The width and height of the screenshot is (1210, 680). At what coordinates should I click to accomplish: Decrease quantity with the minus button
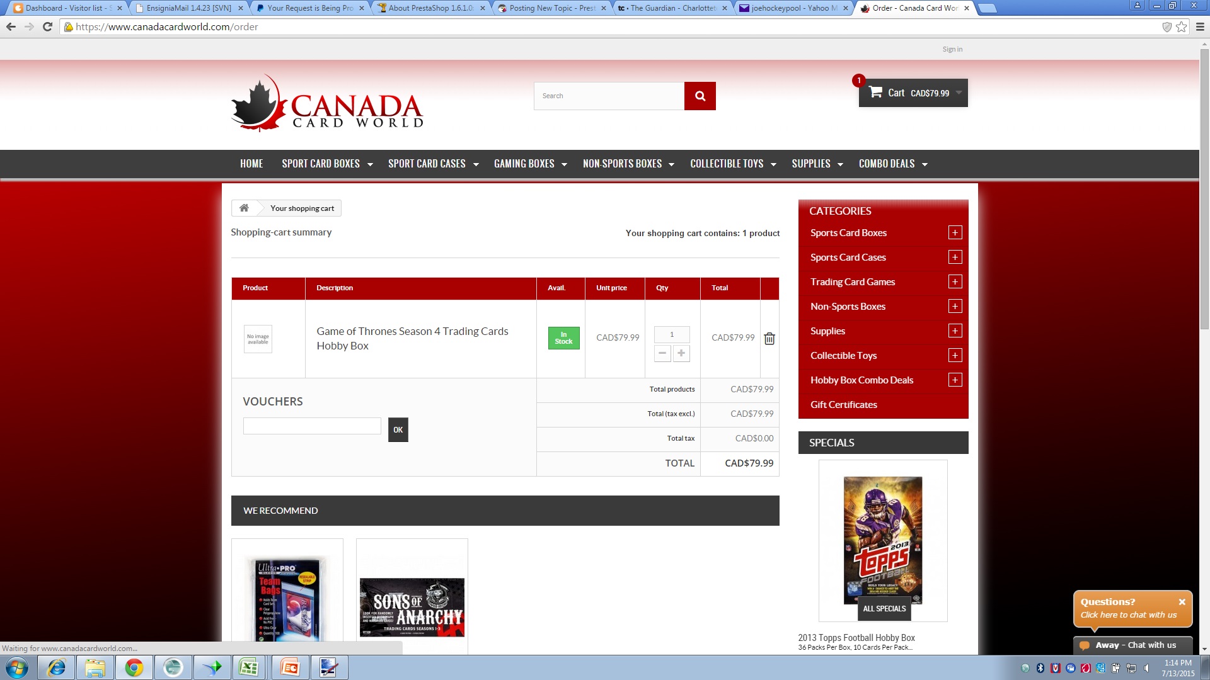[662, 353]
